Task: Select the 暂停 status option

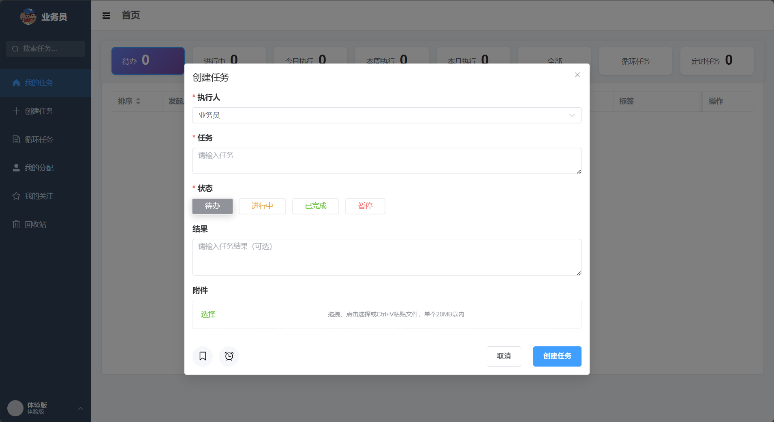Action: click(x=365, y=206)
